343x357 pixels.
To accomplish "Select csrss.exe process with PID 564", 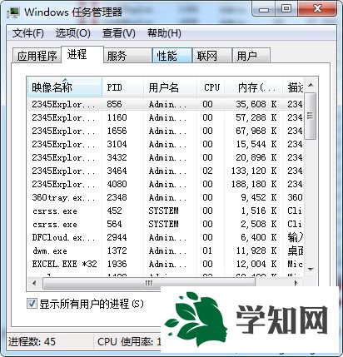I will tap(166, 224).
